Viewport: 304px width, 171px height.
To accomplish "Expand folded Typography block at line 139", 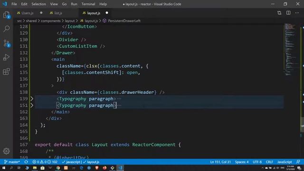I will coord(32,99).
